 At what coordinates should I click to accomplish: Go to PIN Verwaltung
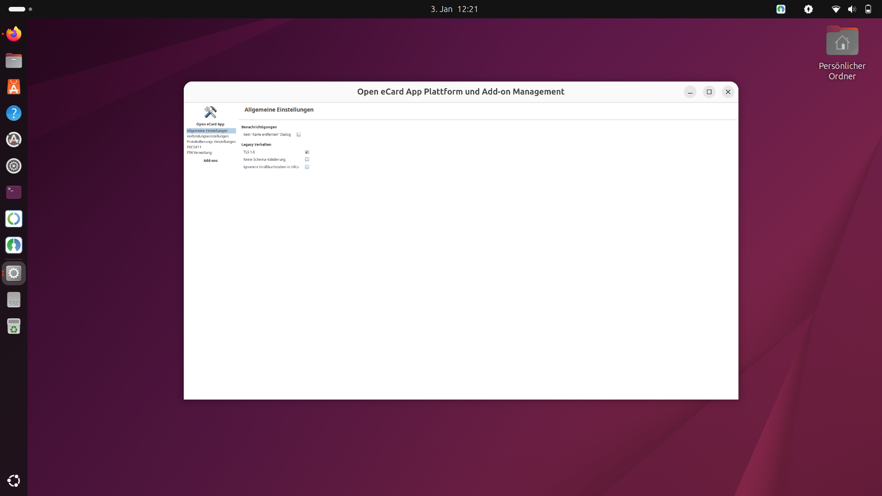tap(199, 153)
